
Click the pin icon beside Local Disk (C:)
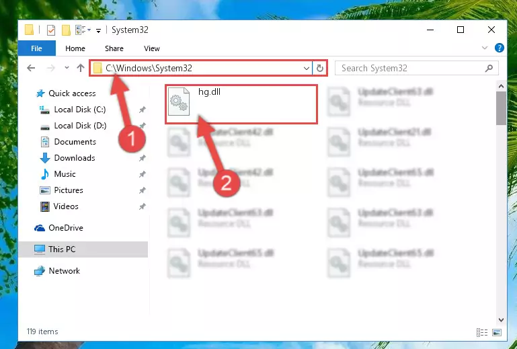142,110
